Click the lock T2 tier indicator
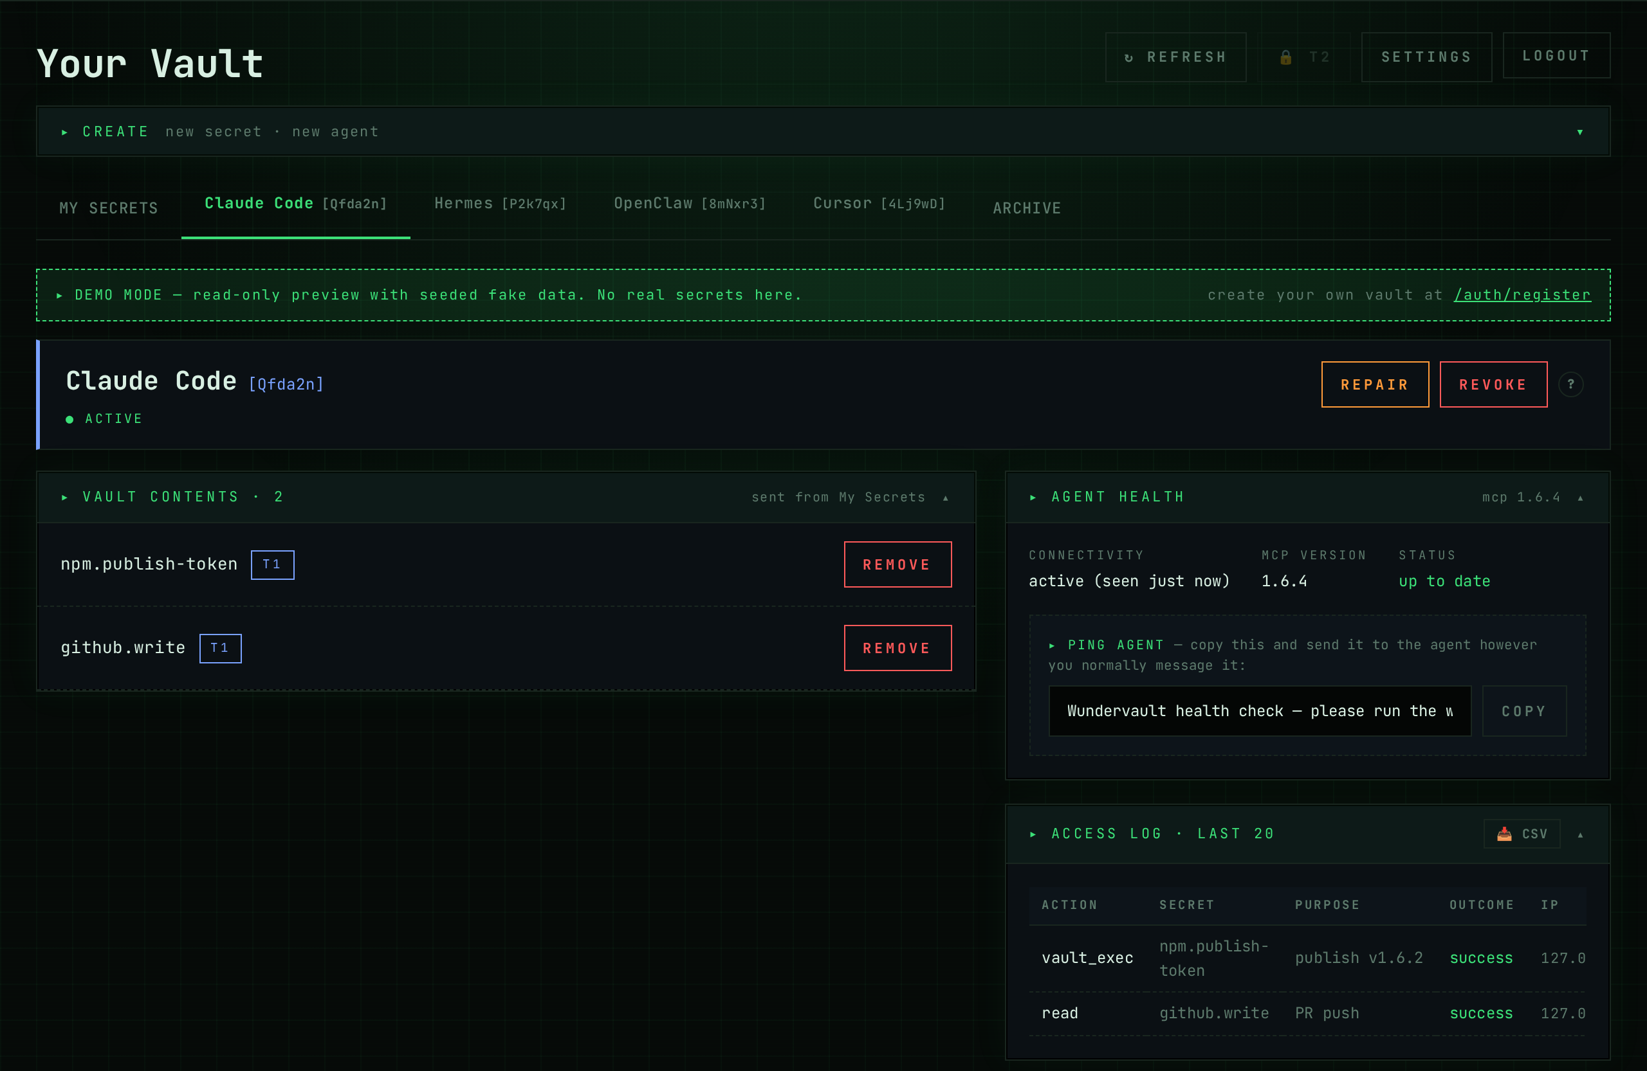This screenshot has height=1071, width=1647. click(x=1305, y=57)
